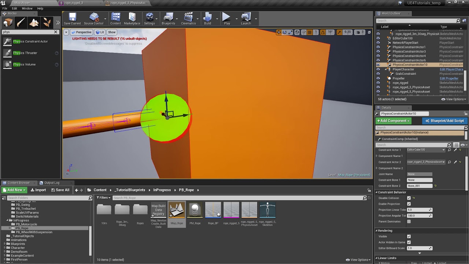
Task: Select the translate gizmo tool in viewport
Action: [278, 32]
